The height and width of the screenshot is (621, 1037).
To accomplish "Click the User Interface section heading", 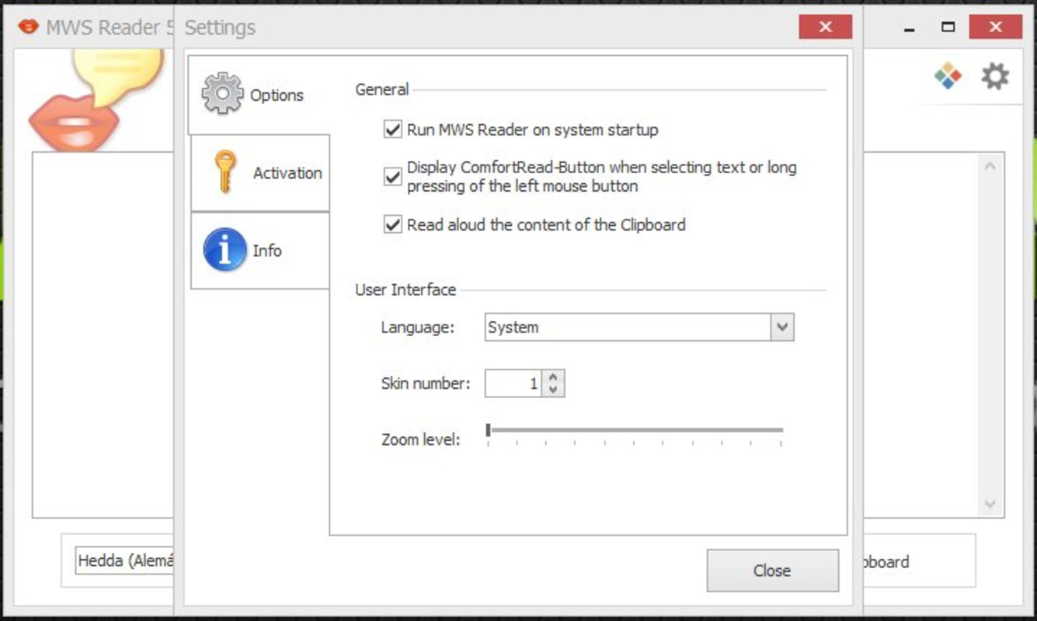I will click(x=405, y=290).
